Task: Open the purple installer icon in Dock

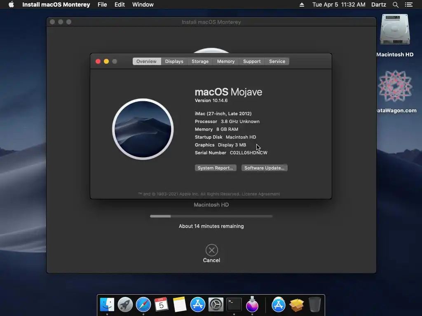Action: [252, 304]
